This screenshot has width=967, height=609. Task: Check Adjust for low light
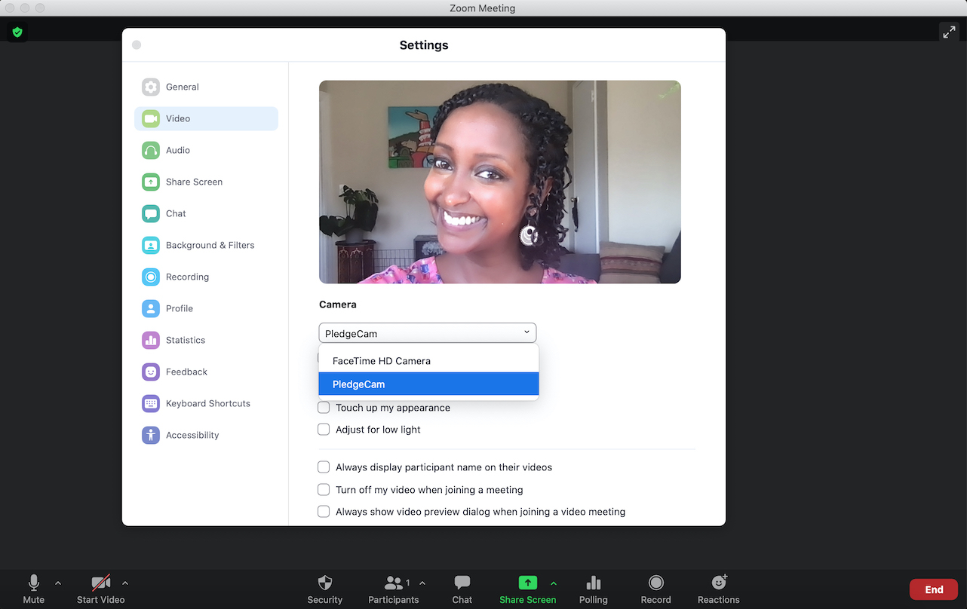click(x=324, y=429)
